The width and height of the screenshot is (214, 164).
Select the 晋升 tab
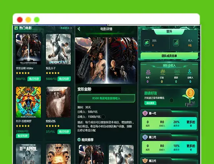pyautogui.click(x=169, y=31)
